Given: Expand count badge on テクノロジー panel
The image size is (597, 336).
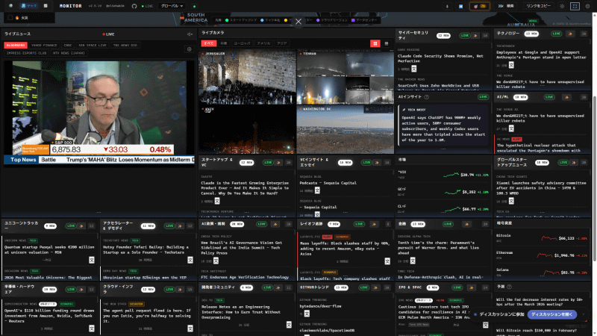Looking at the screenshot, I should pos(584,34).
